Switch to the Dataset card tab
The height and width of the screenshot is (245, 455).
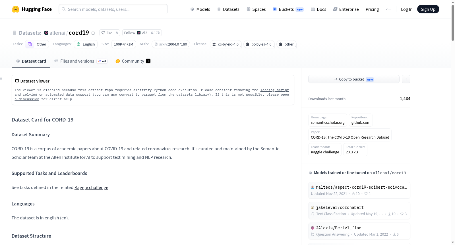tap(31, 61)
